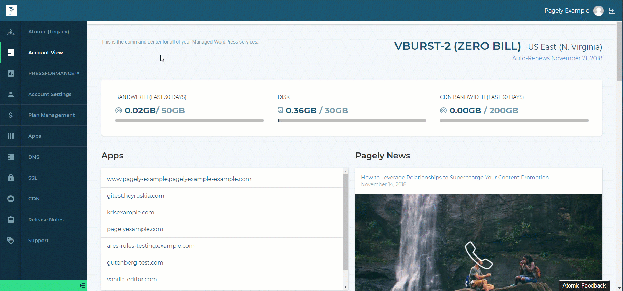
Task: Click the November 14, 2018 article date
Action: click(x=384, y=184)
